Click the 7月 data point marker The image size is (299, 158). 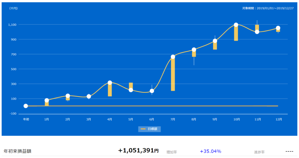pos(173,57)
